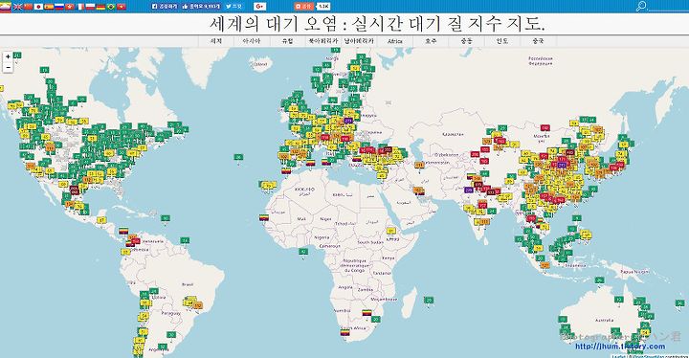
Task: Select the Poland flag language
Action: coord(90,7)
